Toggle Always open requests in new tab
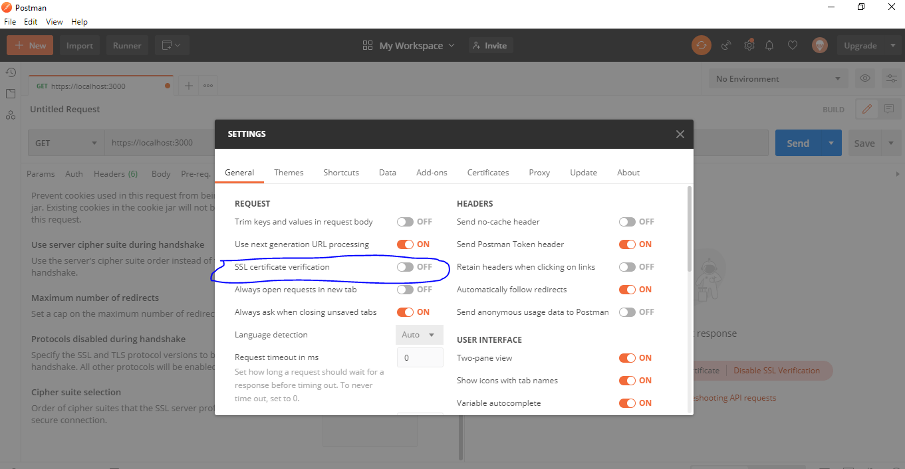905x469 pixels. coord(405,290)
